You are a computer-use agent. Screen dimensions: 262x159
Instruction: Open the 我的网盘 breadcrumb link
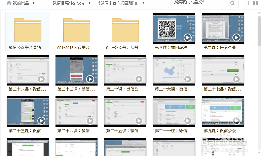click(21, 3)
